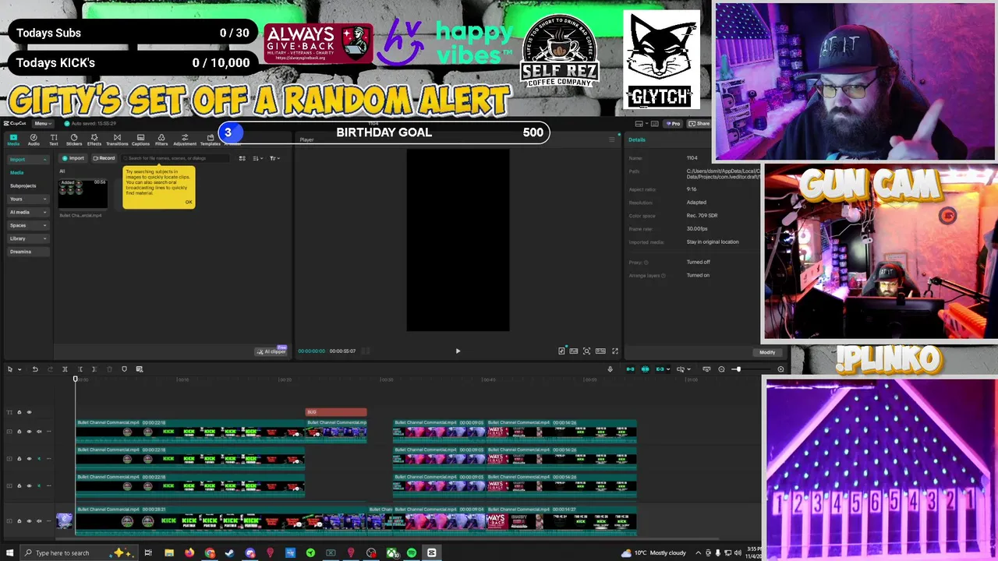998x561 pixels.
Task: Open the Effects tab
Action: [x=94, y=139]
